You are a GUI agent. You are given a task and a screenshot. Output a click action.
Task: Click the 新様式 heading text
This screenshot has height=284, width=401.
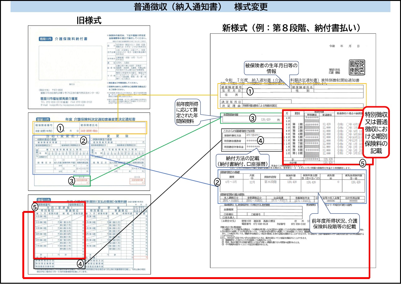291,28
